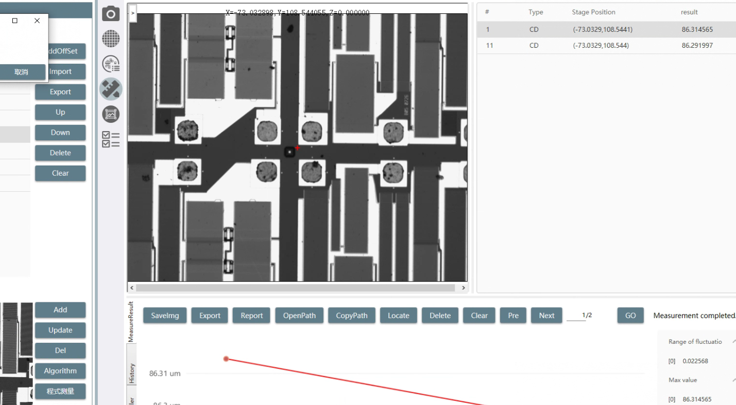Click stage position (-73.0329,108.5441) cell
This screenshot has height=405, width=736.
(x=603, y=29)
